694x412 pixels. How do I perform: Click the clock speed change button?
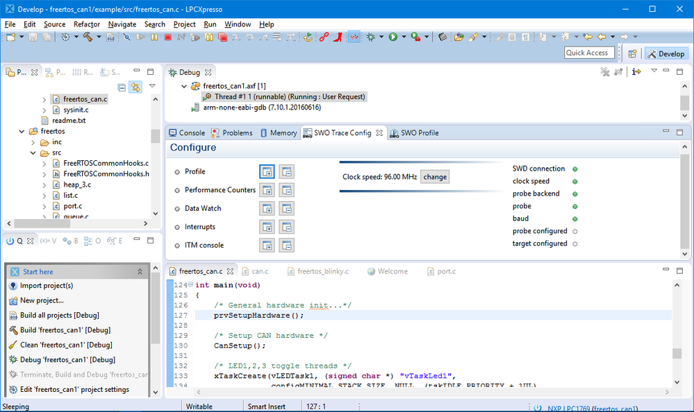tap(435, 177)
